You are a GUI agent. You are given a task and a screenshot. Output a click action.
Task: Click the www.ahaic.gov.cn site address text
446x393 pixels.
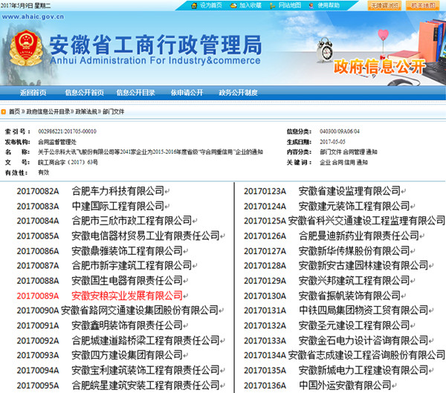[33, 17]
